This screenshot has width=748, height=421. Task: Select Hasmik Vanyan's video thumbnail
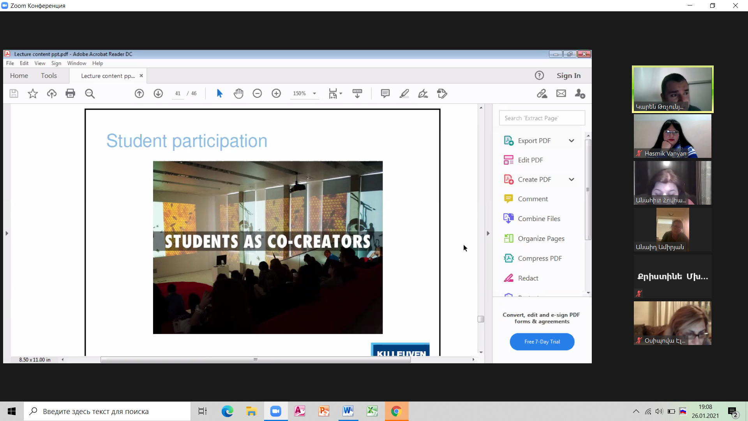[x=672, y=136]
